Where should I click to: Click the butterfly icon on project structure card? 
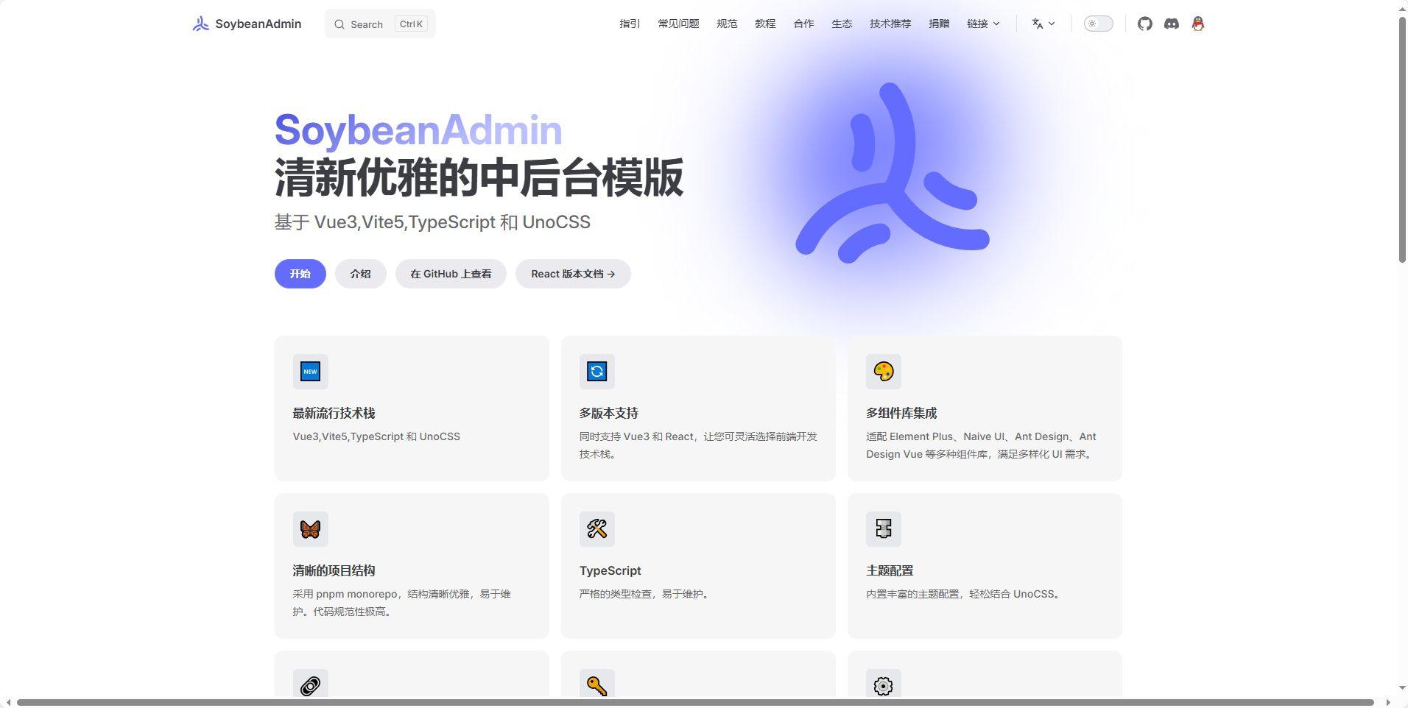click(x=310, y=529)
